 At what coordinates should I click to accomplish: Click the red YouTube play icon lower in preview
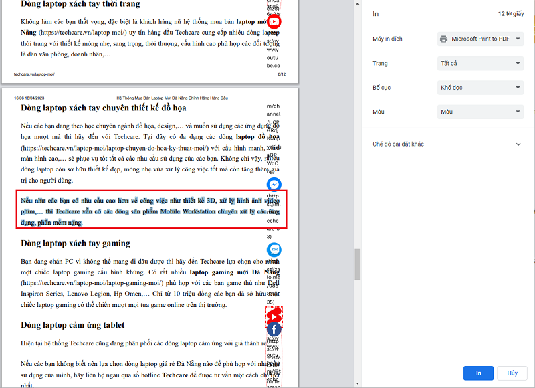[274, 314]
